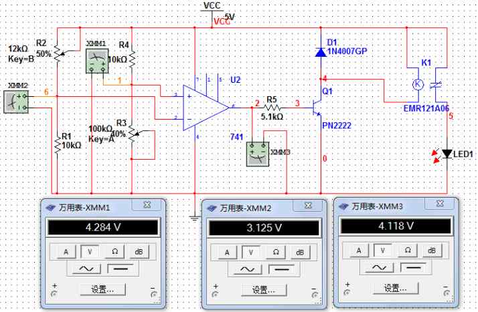
Task: Click the 5.1kΩ value under R5
Action: [272, 116]
